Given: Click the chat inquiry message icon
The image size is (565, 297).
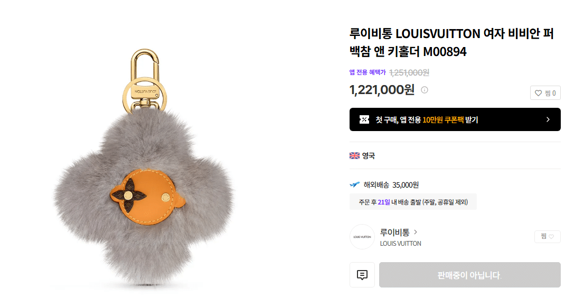Looking at the screenshot, I should tap(362, 275).
